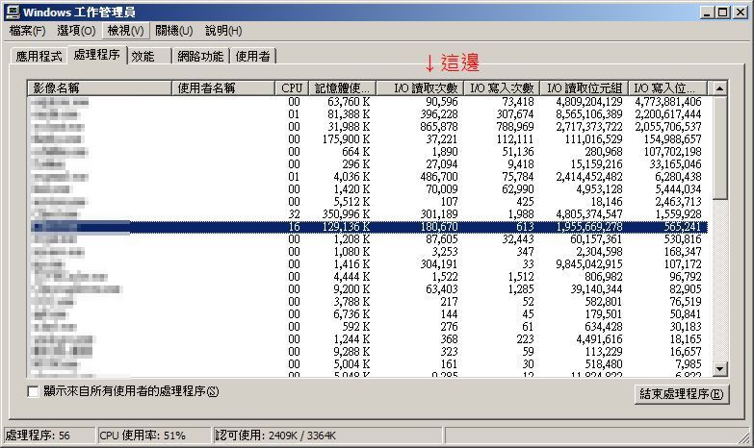754x448 pixels.
Task: Click the 結束處理程序 button
Action: tap(682, 394)
